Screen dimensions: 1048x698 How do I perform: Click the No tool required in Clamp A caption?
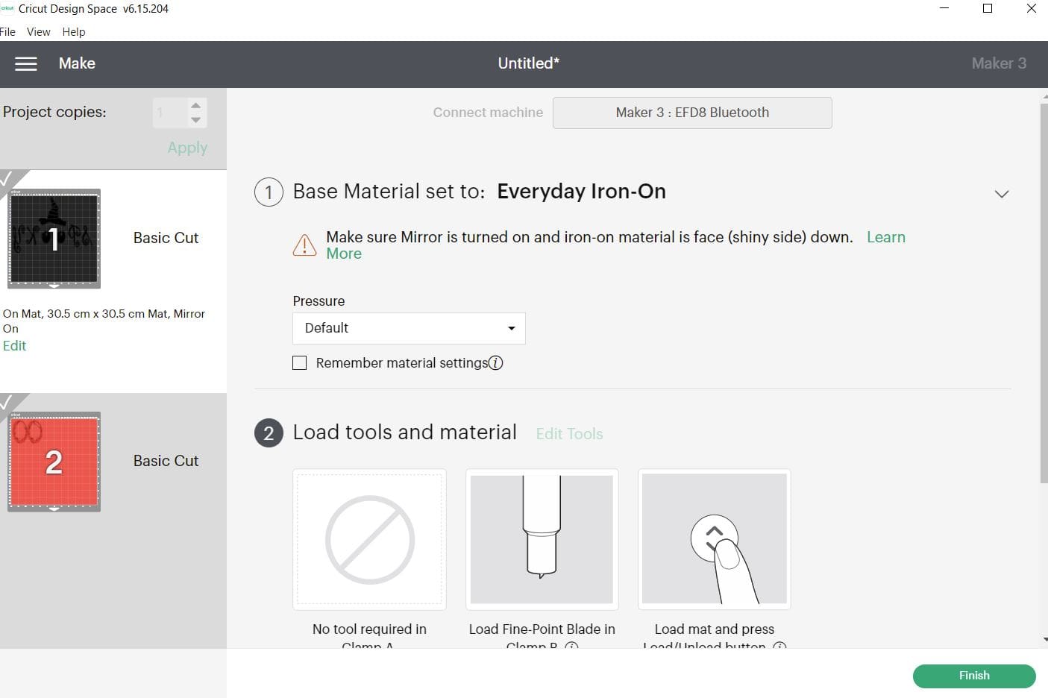(x=369, y=637)
